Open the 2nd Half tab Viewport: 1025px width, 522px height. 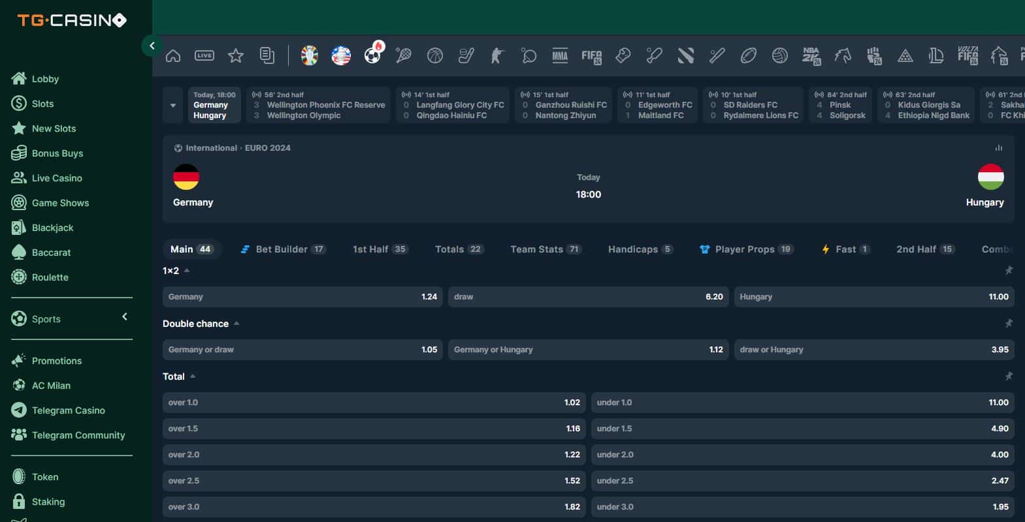(x=926, y=249)
